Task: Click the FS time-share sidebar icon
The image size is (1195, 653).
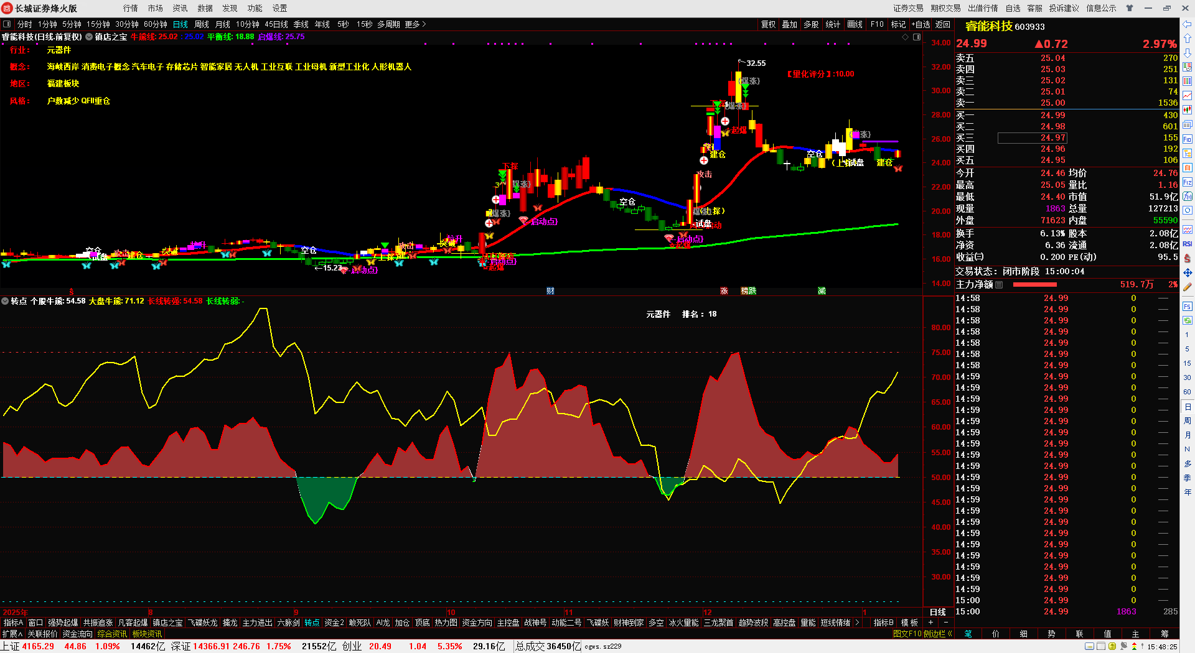Action: [1188, 306]
